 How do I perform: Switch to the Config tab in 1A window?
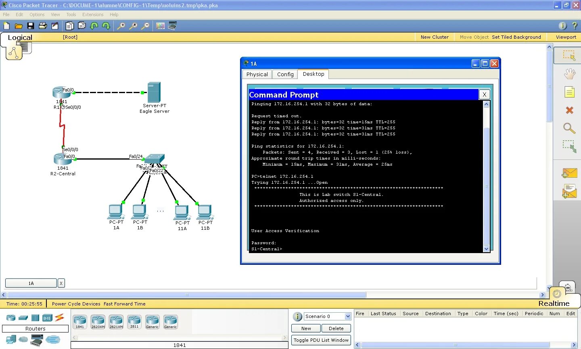click(285, 74)
